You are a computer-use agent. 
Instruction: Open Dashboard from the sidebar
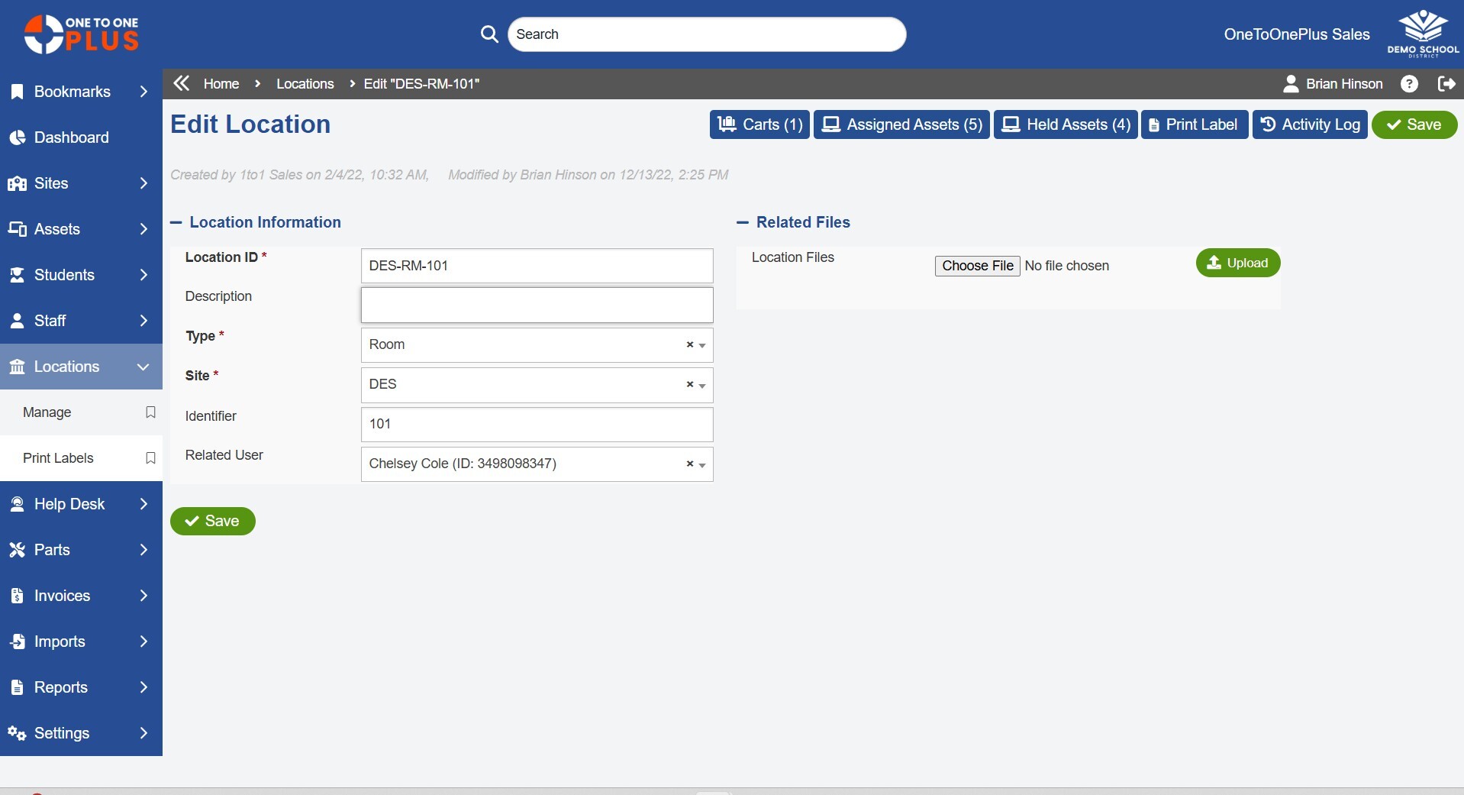click(71, 137)
